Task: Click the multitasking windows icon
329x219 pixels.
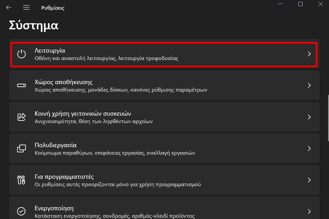Action: [21, 148]
